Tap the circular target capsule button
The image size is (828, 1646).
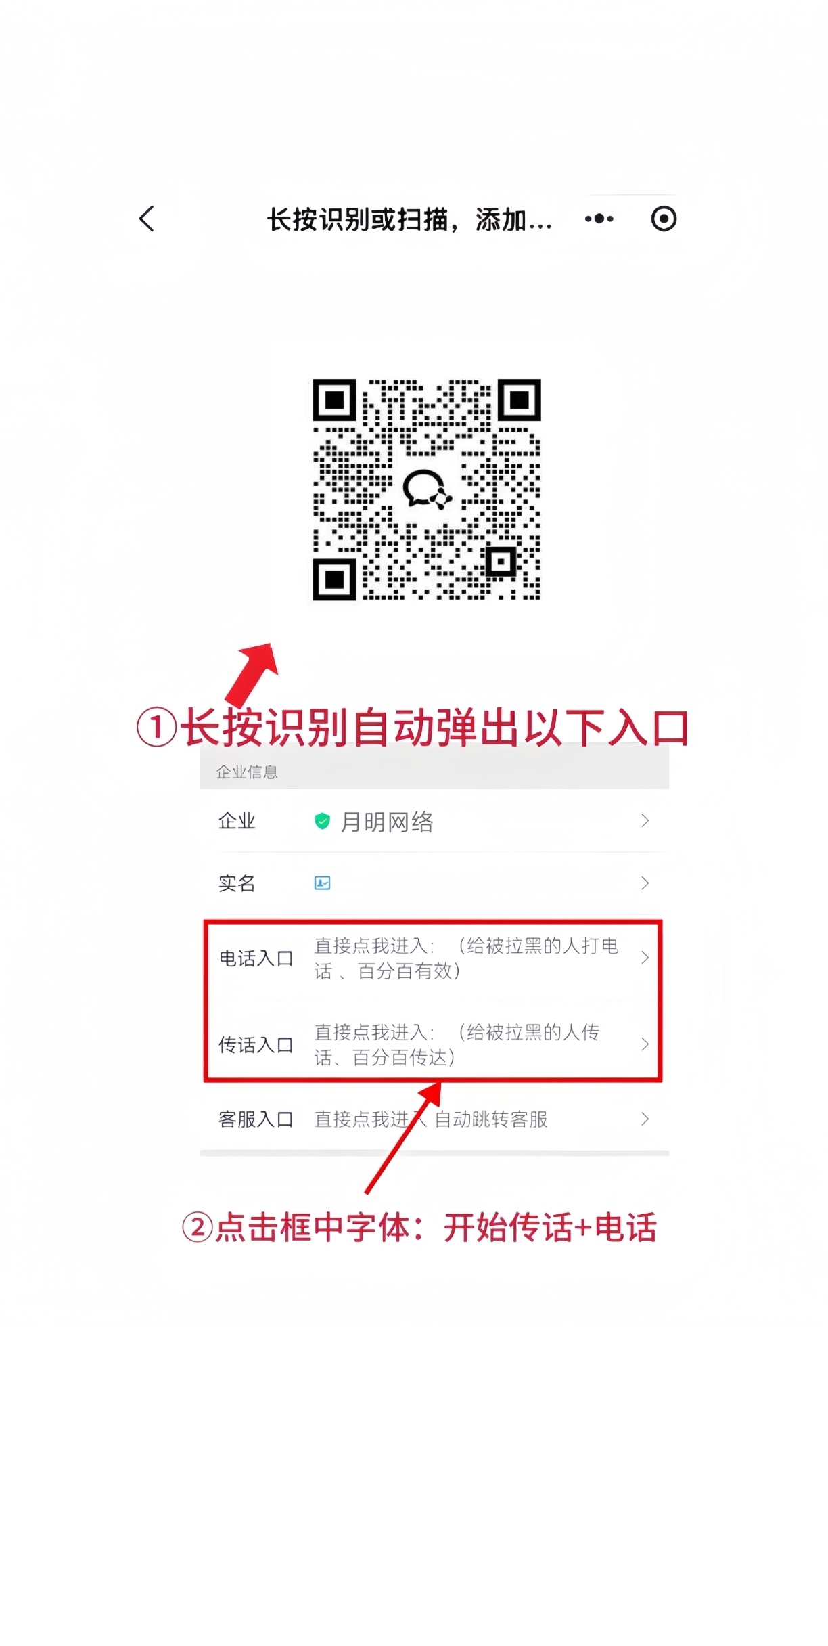(x=664, y=219)
